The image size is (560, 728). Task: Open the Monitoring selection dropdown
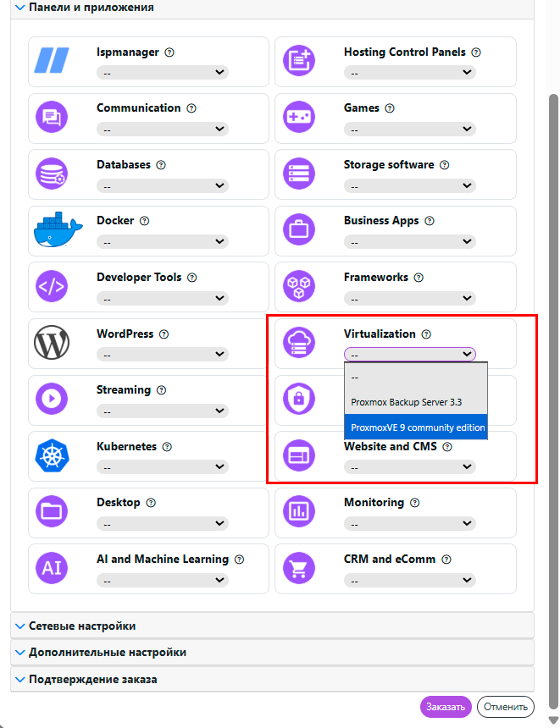tap(410, 524)
